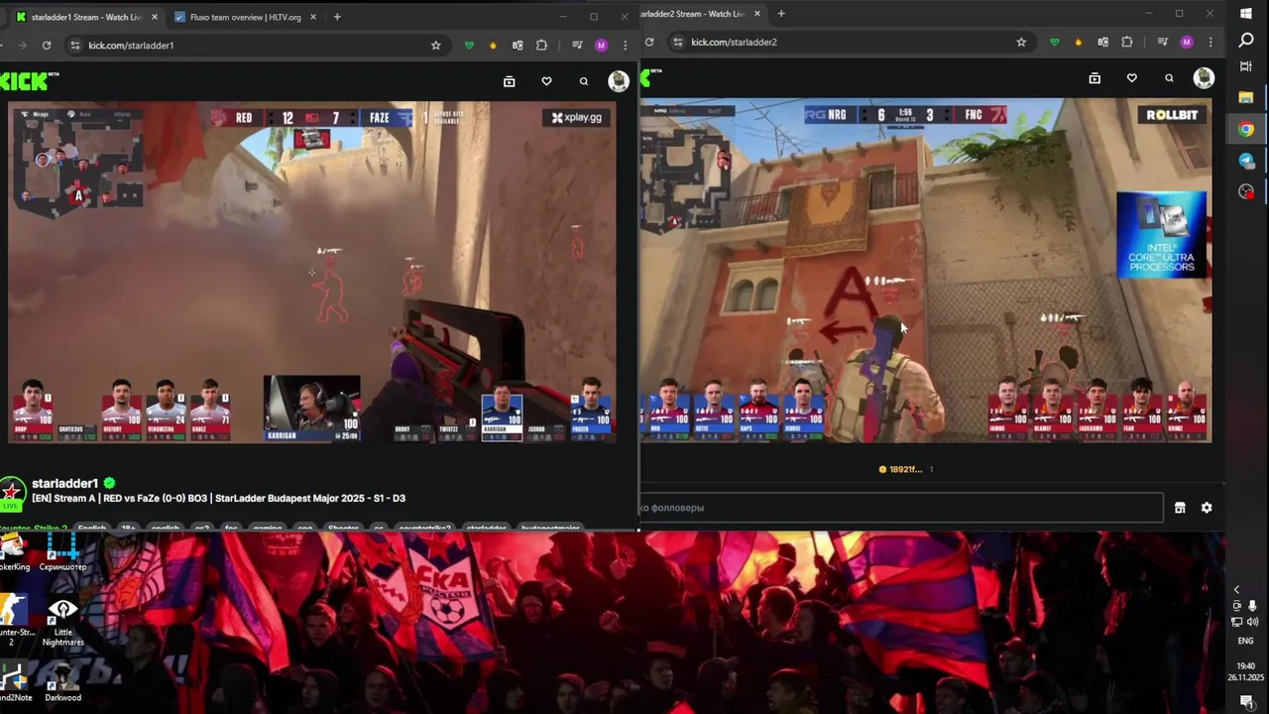Viewport: 1269px width, 714px height.
Task: Open chat settings gear in starladder2 window
Action: click(1207, 508)
